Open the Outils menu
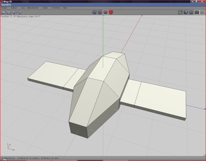This screenshot has width=206, height=161. point(45,8)
